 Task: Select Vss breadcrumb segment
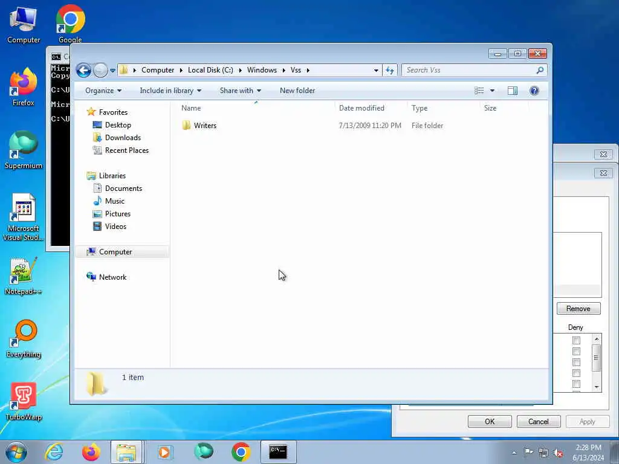point(296,70)
